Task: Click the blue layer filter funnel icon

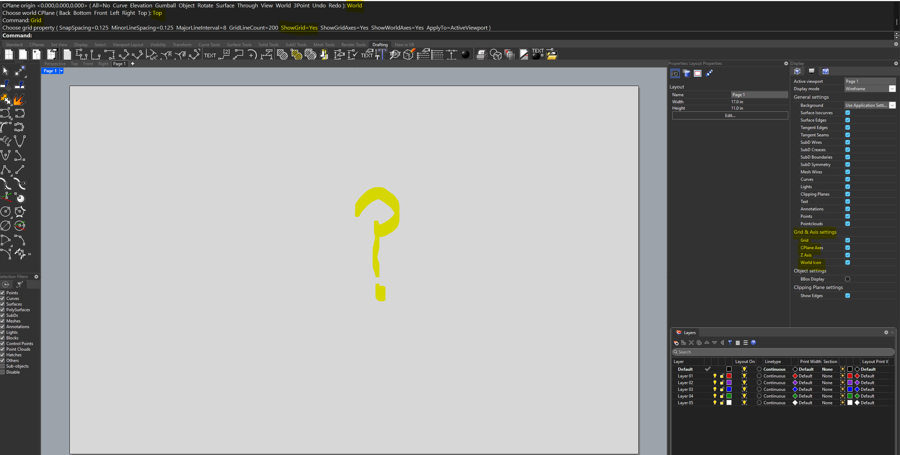Action: pos(730,343)
